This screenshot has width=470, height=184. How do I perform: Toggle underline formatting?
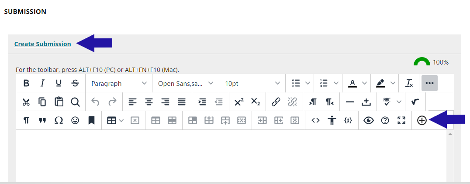[x=59, y=83]
